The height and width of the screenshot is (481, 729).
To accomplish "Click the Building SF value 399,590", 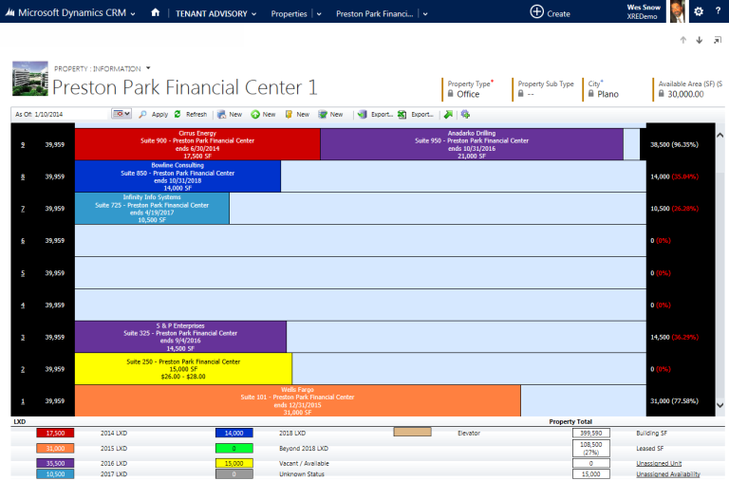I will point(591,434).
